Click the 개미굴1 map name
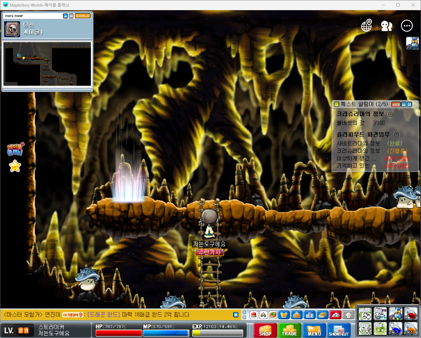 (33, 32)
